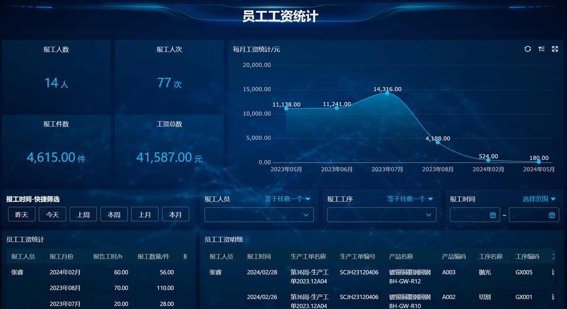Click product code A002

(449, 297)
